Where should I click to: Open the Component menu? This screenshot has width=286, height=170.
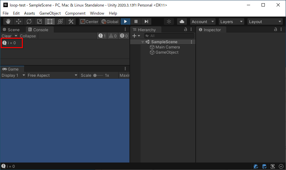pyautogui.click(x=75, y=13)
